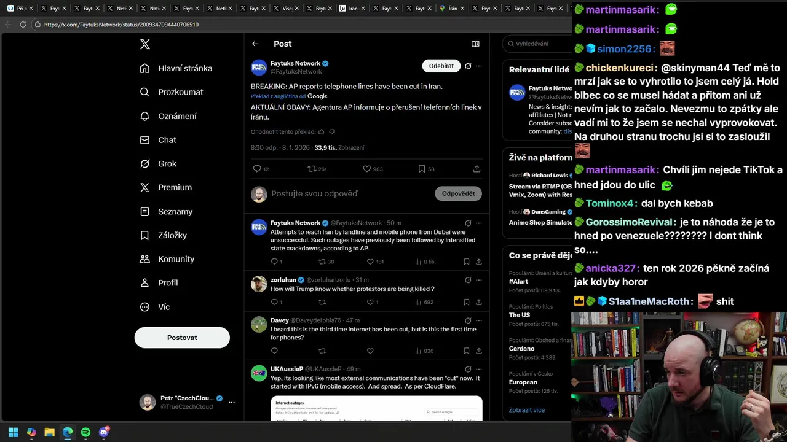
Task: Open Grok from sidebar
Action: 158,164
